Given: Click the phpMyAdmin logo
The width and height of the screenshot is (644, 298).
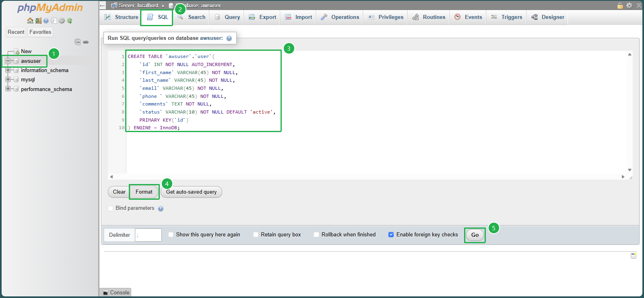Looking at the screenshot, I should [50, 8].
